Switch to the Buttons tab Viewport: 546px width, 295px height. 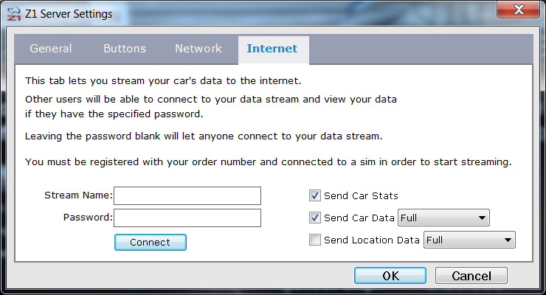[x=125, y=49]
